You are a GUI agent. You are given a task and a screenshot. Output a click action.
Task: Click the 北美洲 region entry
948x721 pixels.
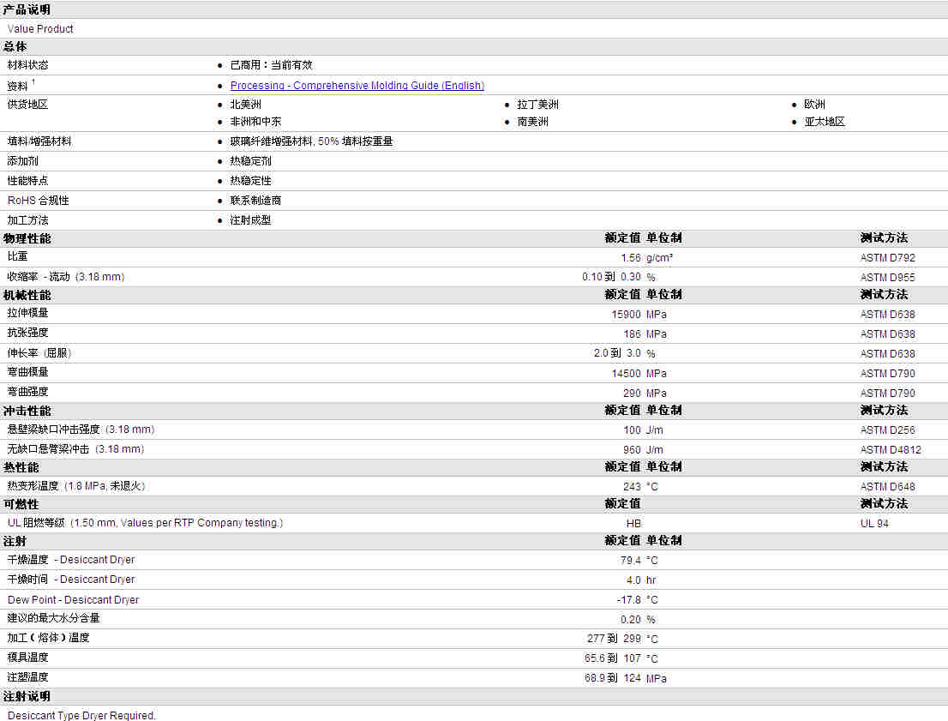point(245,104)
